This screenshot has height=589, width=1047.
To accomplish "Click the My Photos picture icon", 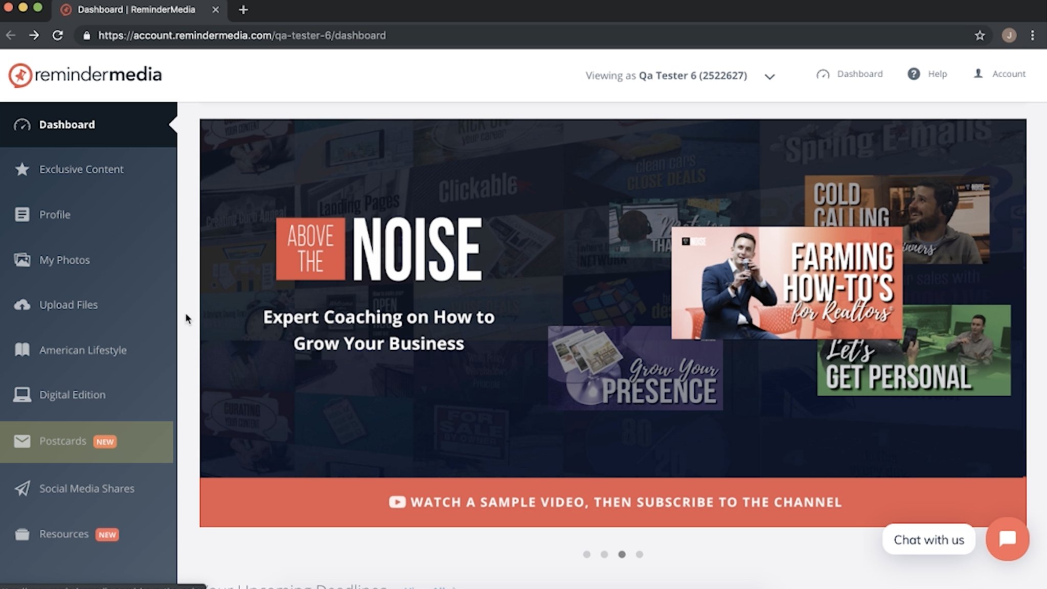I will (x=22, y=260).
